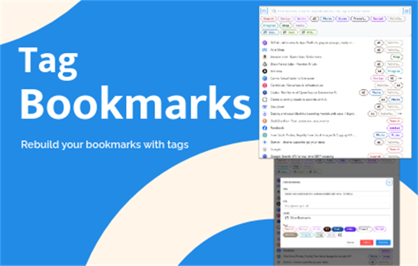
Task: Select the Social tag in the filter bar
Action: click(x=378, y=19)
